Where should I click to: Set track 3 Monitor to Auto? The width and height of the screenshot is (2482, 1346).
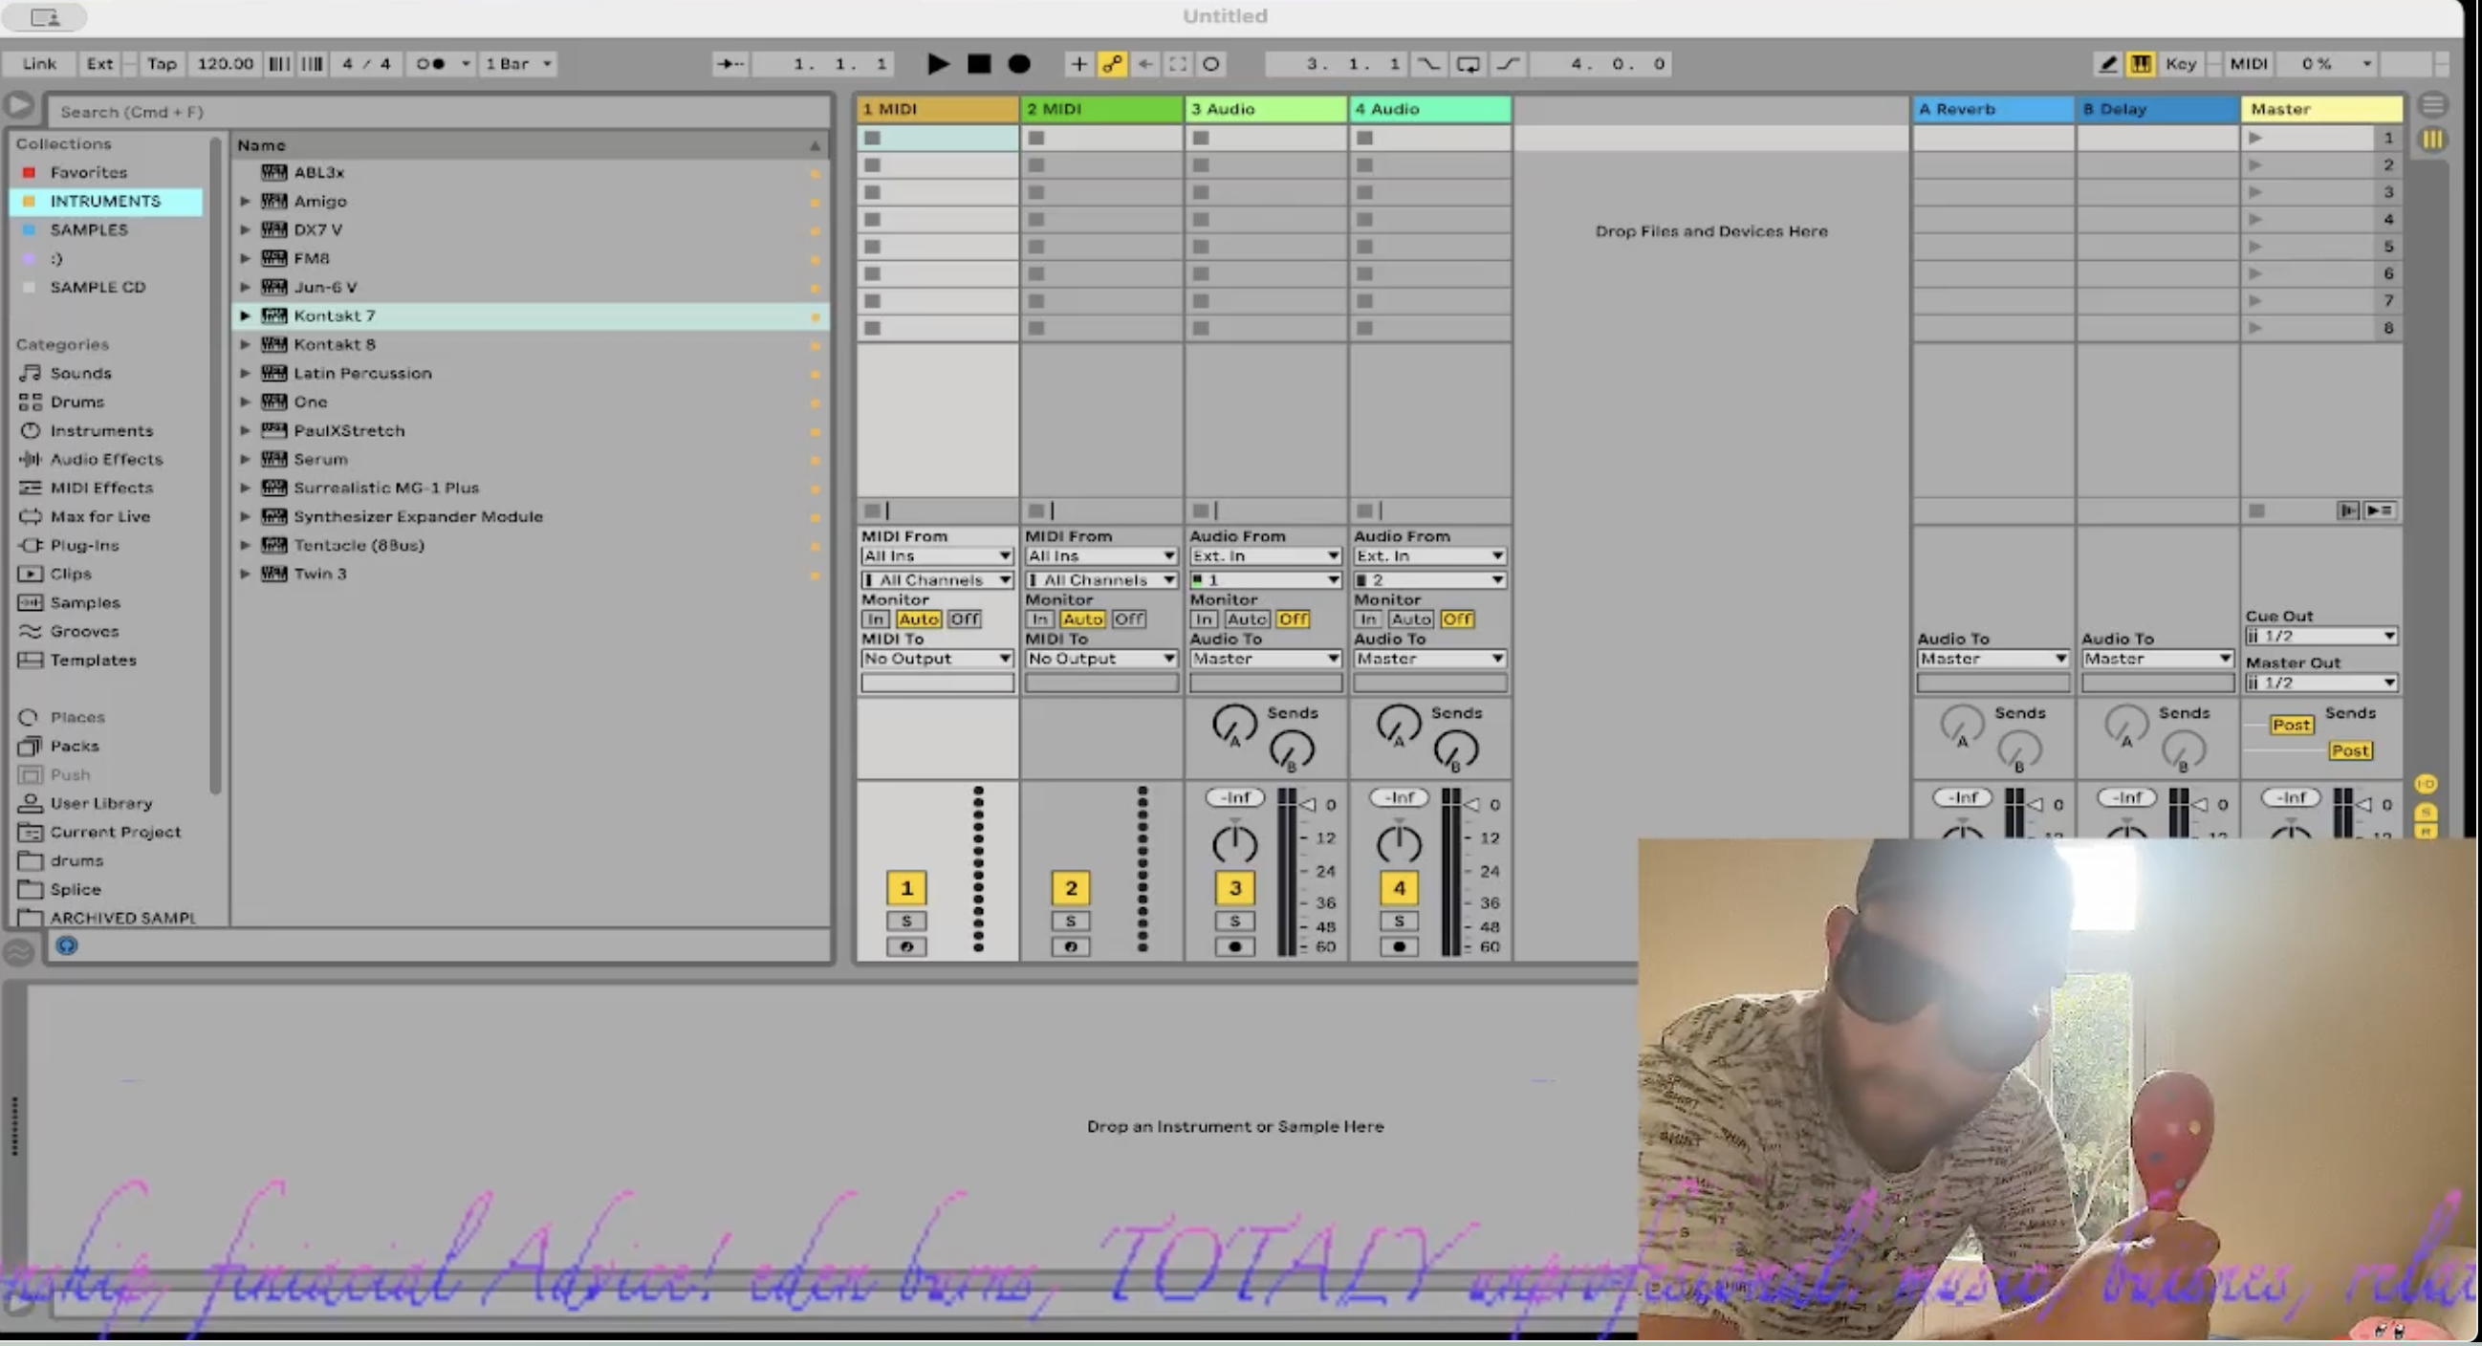1247,619
